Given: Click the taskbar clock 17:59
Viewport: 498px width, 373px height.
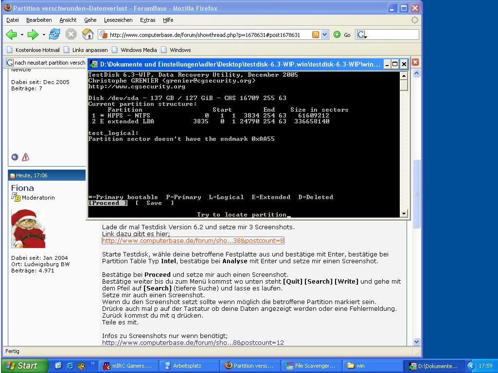Looking at the screenshot, I should (x=486, y=366).
